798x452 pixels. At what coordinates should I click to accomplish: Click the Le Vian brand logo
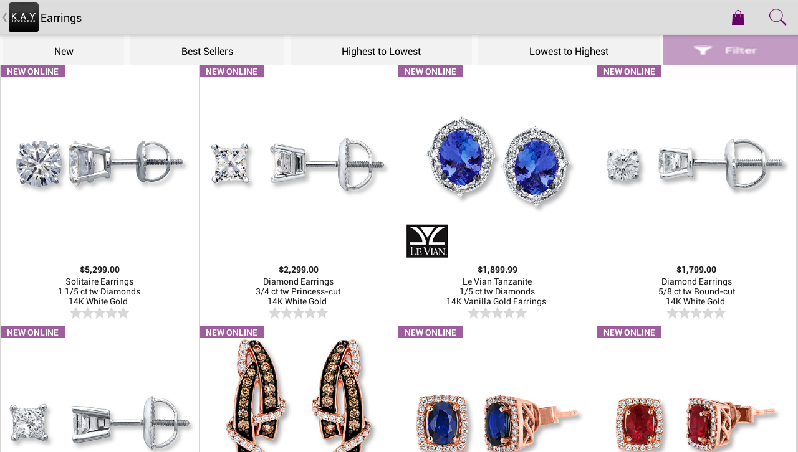tap(427, 241)
